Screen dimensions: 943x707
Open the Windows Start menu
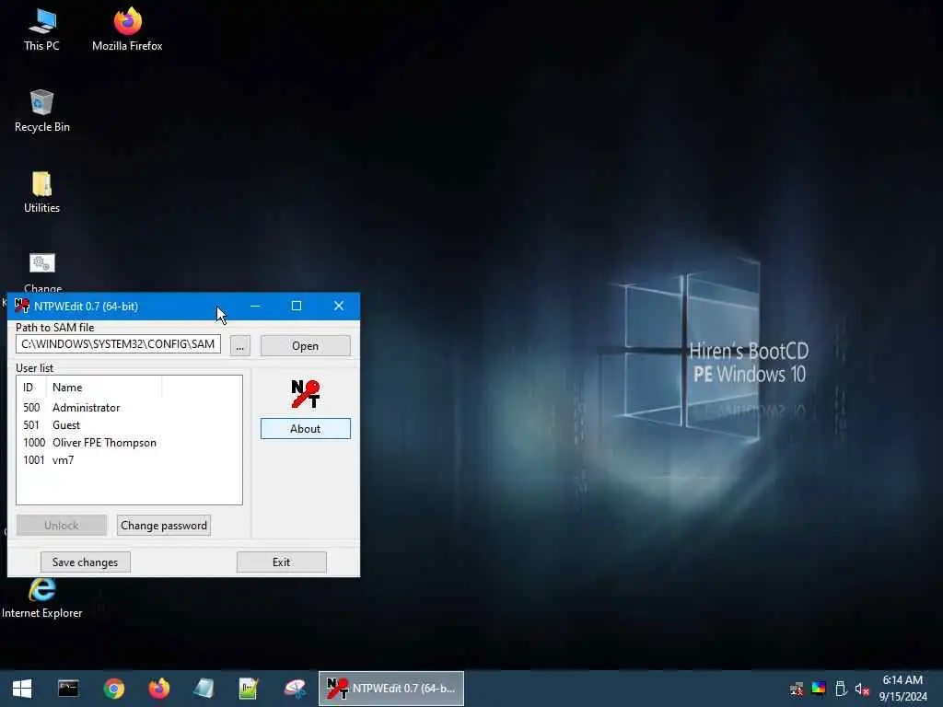tap(22, 689)
